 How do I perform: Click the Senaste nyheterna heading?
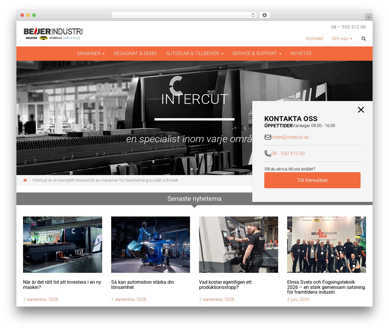(194, 198)
